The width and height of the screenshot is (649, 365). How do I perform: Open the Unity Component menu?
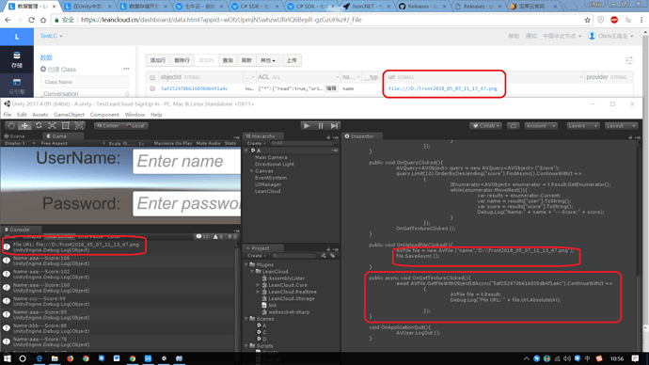click(x=104, y=115)
